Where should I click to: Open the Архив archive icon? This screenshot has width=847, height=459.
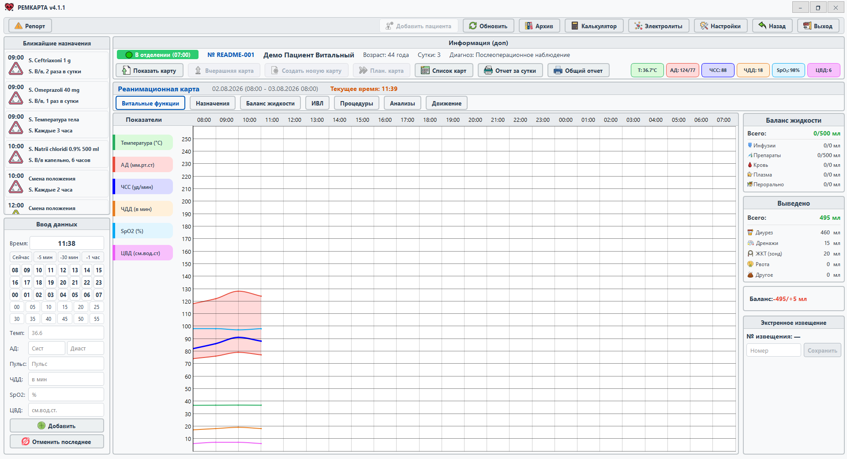528,26
